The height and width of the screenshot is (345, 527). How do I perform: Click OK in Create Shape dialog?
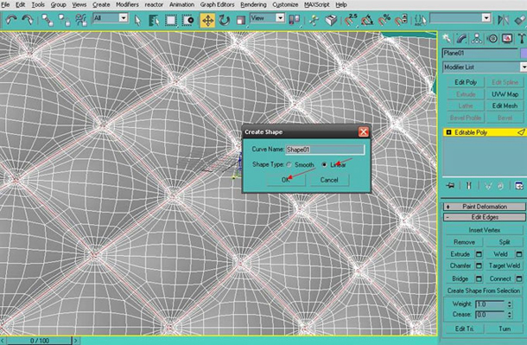tap(286, 180)
